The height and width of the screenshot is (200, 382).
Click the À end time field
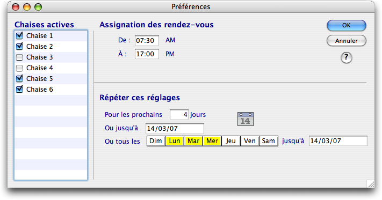[147, 54]
